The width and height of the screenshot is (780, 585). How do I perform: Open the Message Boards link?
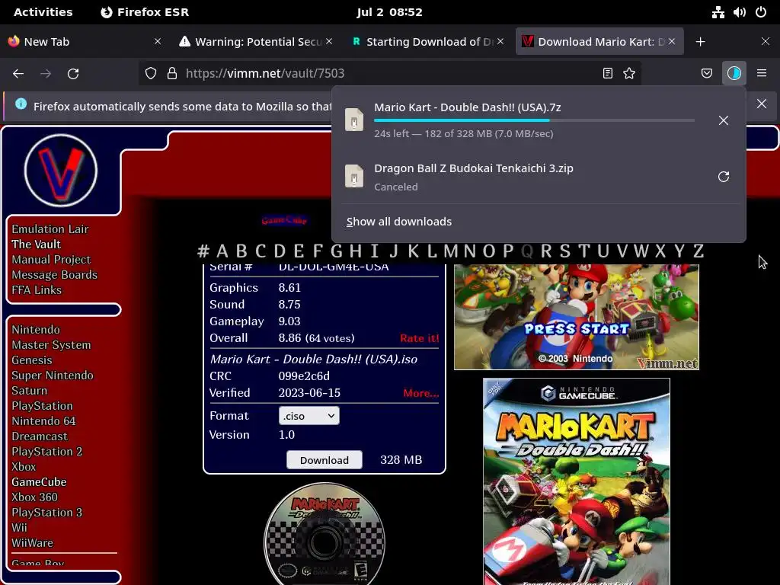coord(55,275)
